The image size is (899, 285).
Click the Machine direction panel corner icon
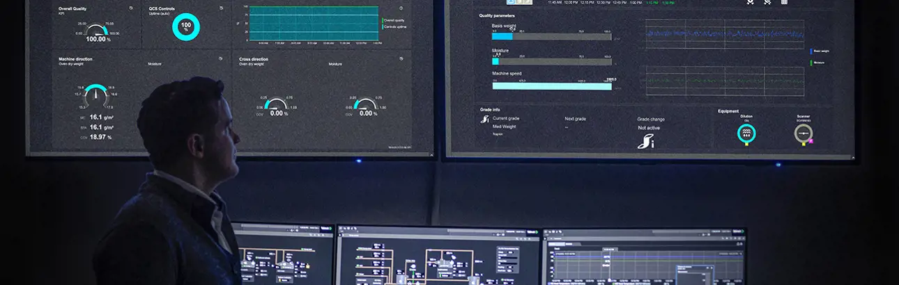221,59
